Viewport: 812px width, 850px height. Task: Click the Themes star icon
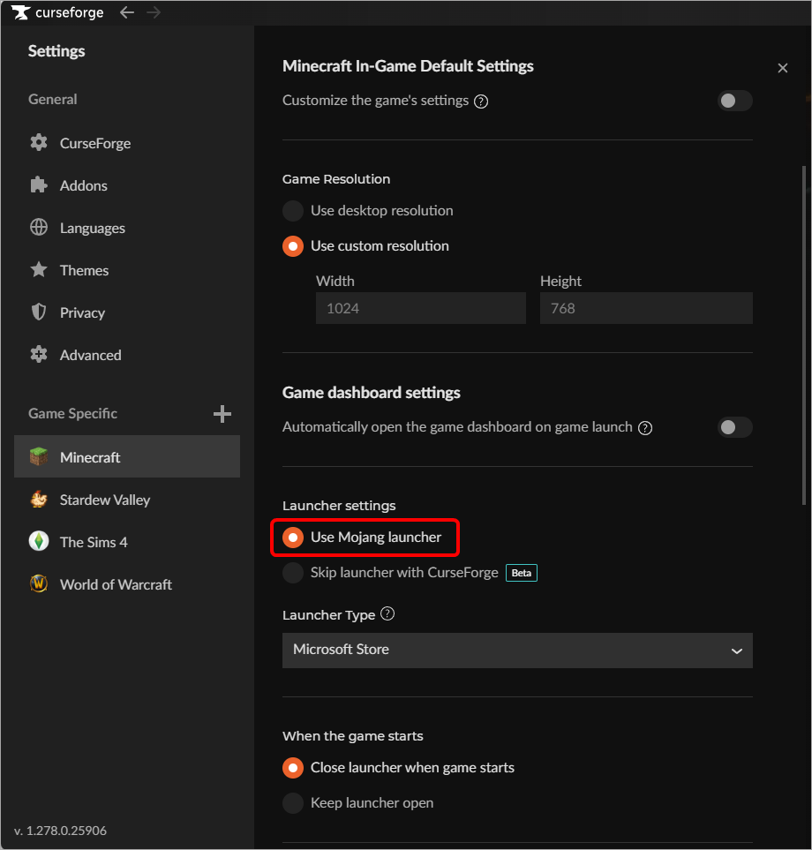(x=39, y=270)
